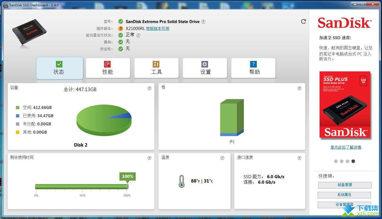382x219 pixels.
Task: Click the 已使用: 34.47GB text
Action: (x=38, y=116)
